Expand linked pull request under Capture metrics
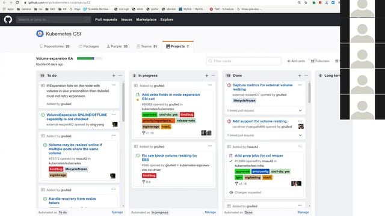This screenshot has height=216, width=385. point(300,110)
